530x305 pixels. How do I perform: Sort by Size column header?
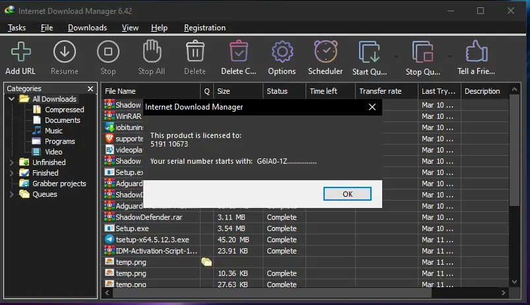(238, 91)
